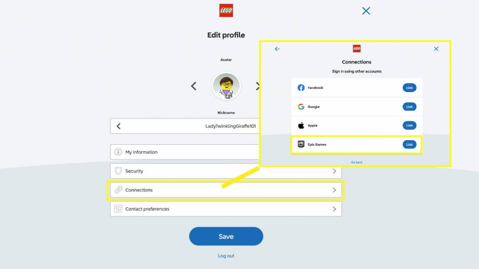Screen dimensions: 479x269
Task: Open the My information section
Action: click(185, 152)
